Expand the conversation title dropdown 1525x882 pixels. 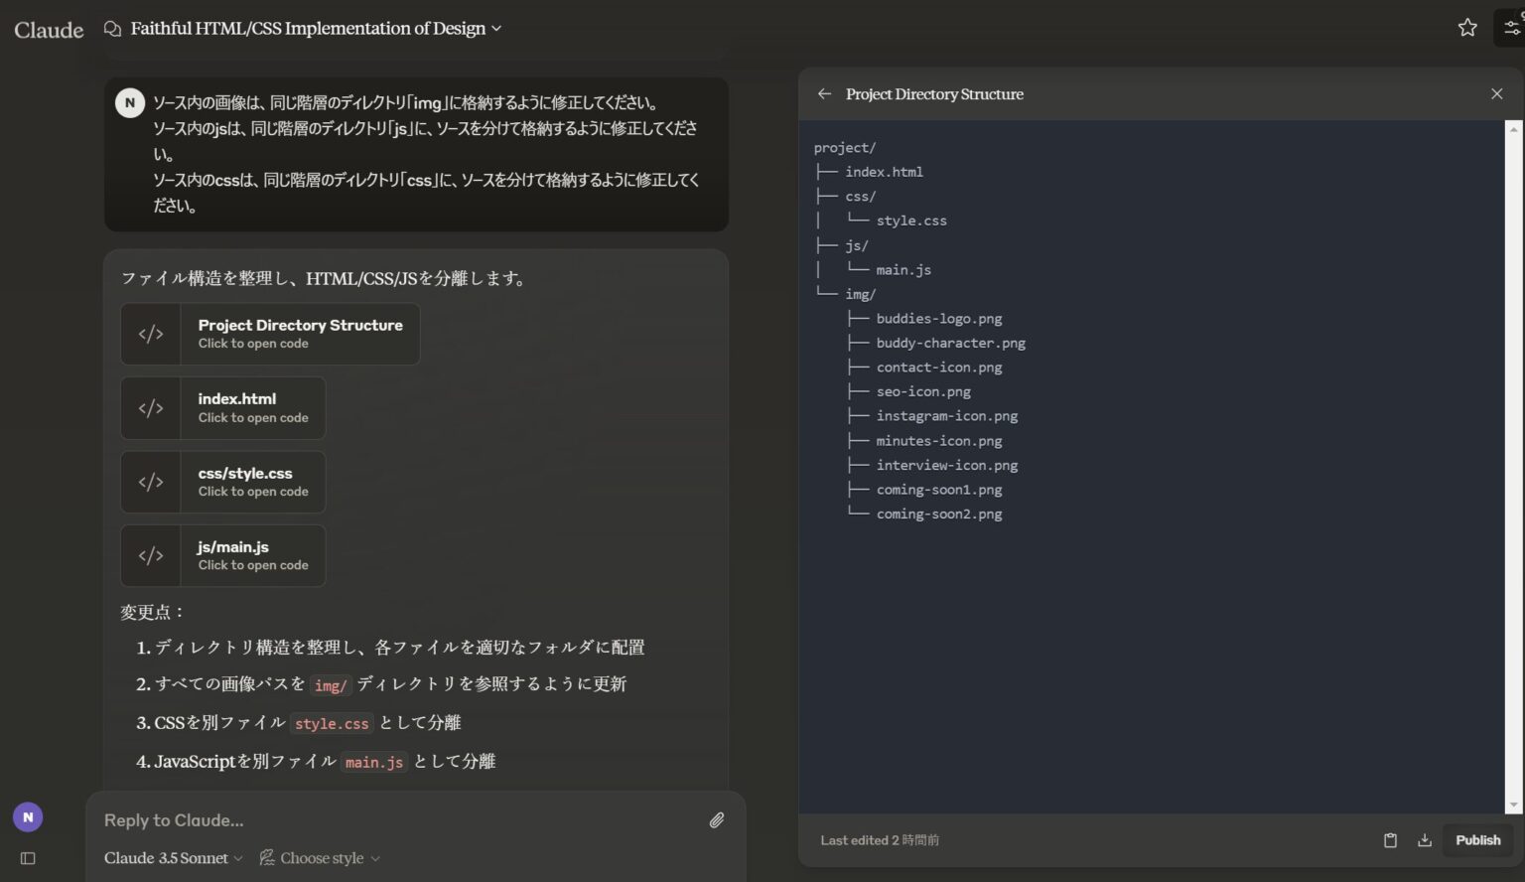pos(496,28)
